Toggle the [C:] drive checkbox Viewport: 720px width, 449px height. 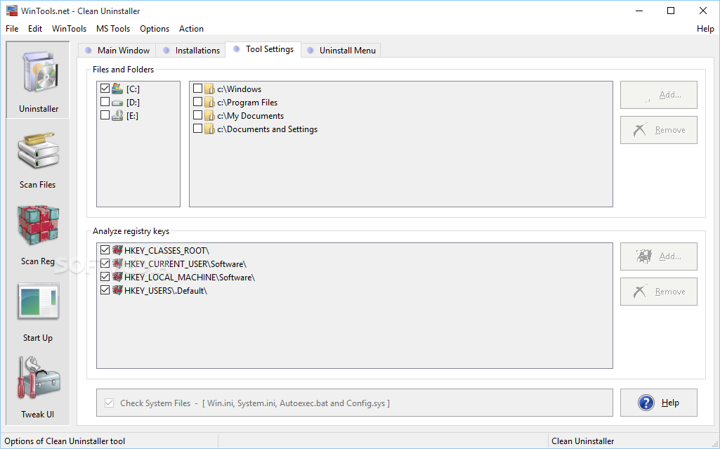pos(105,88)
